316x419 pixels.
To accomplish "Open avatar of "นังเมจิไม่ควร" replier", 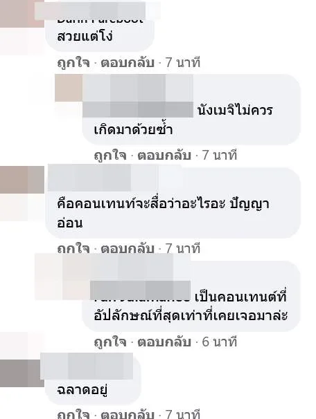I will click(x=69, y=89).
